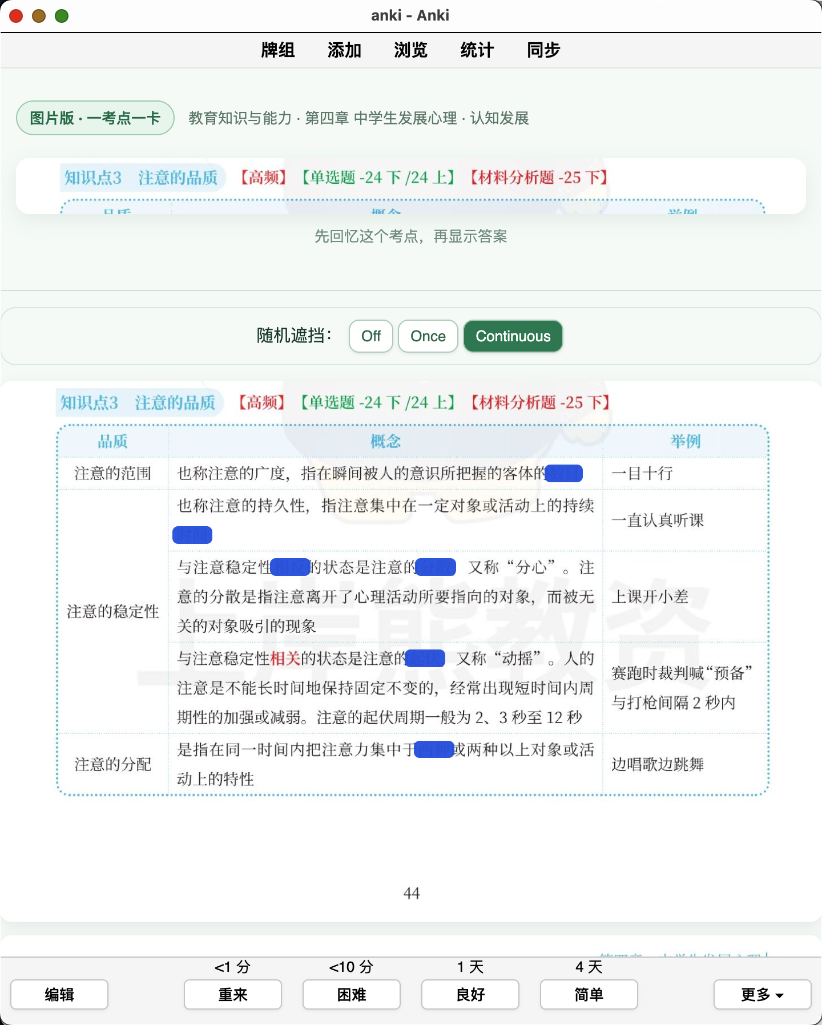The width and height of the screenshot is (822, 1025).
Task: Click the 一直认真听课 example
Action: click(658, 520)
